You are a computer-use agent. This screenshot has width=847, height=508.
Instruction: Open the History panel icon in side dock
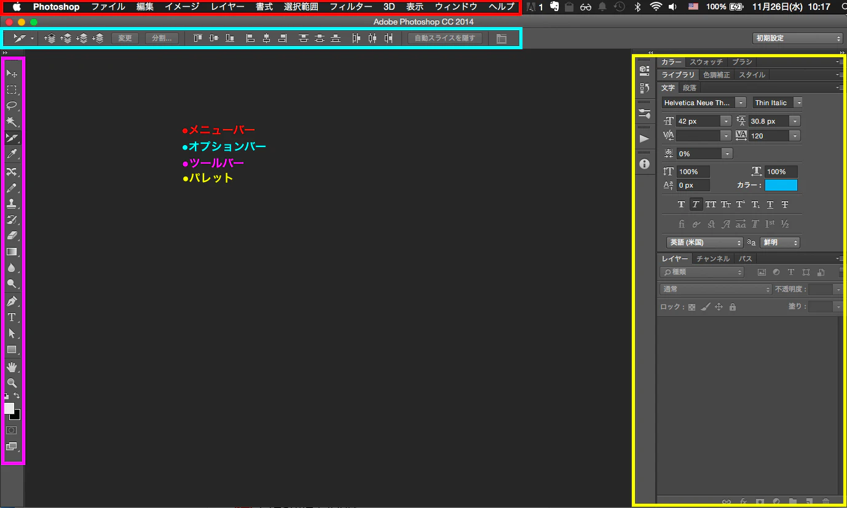tap(644, 88)
